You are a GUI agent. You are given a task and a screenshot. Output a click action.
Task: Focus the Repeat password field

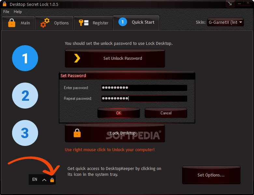[x=144, y=98]
